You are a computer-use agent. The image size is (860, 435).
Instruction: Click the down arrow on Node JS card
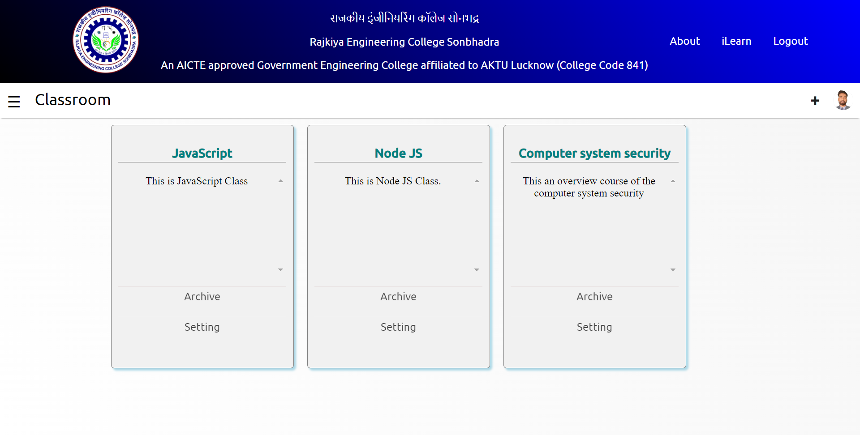pos(477,269)
